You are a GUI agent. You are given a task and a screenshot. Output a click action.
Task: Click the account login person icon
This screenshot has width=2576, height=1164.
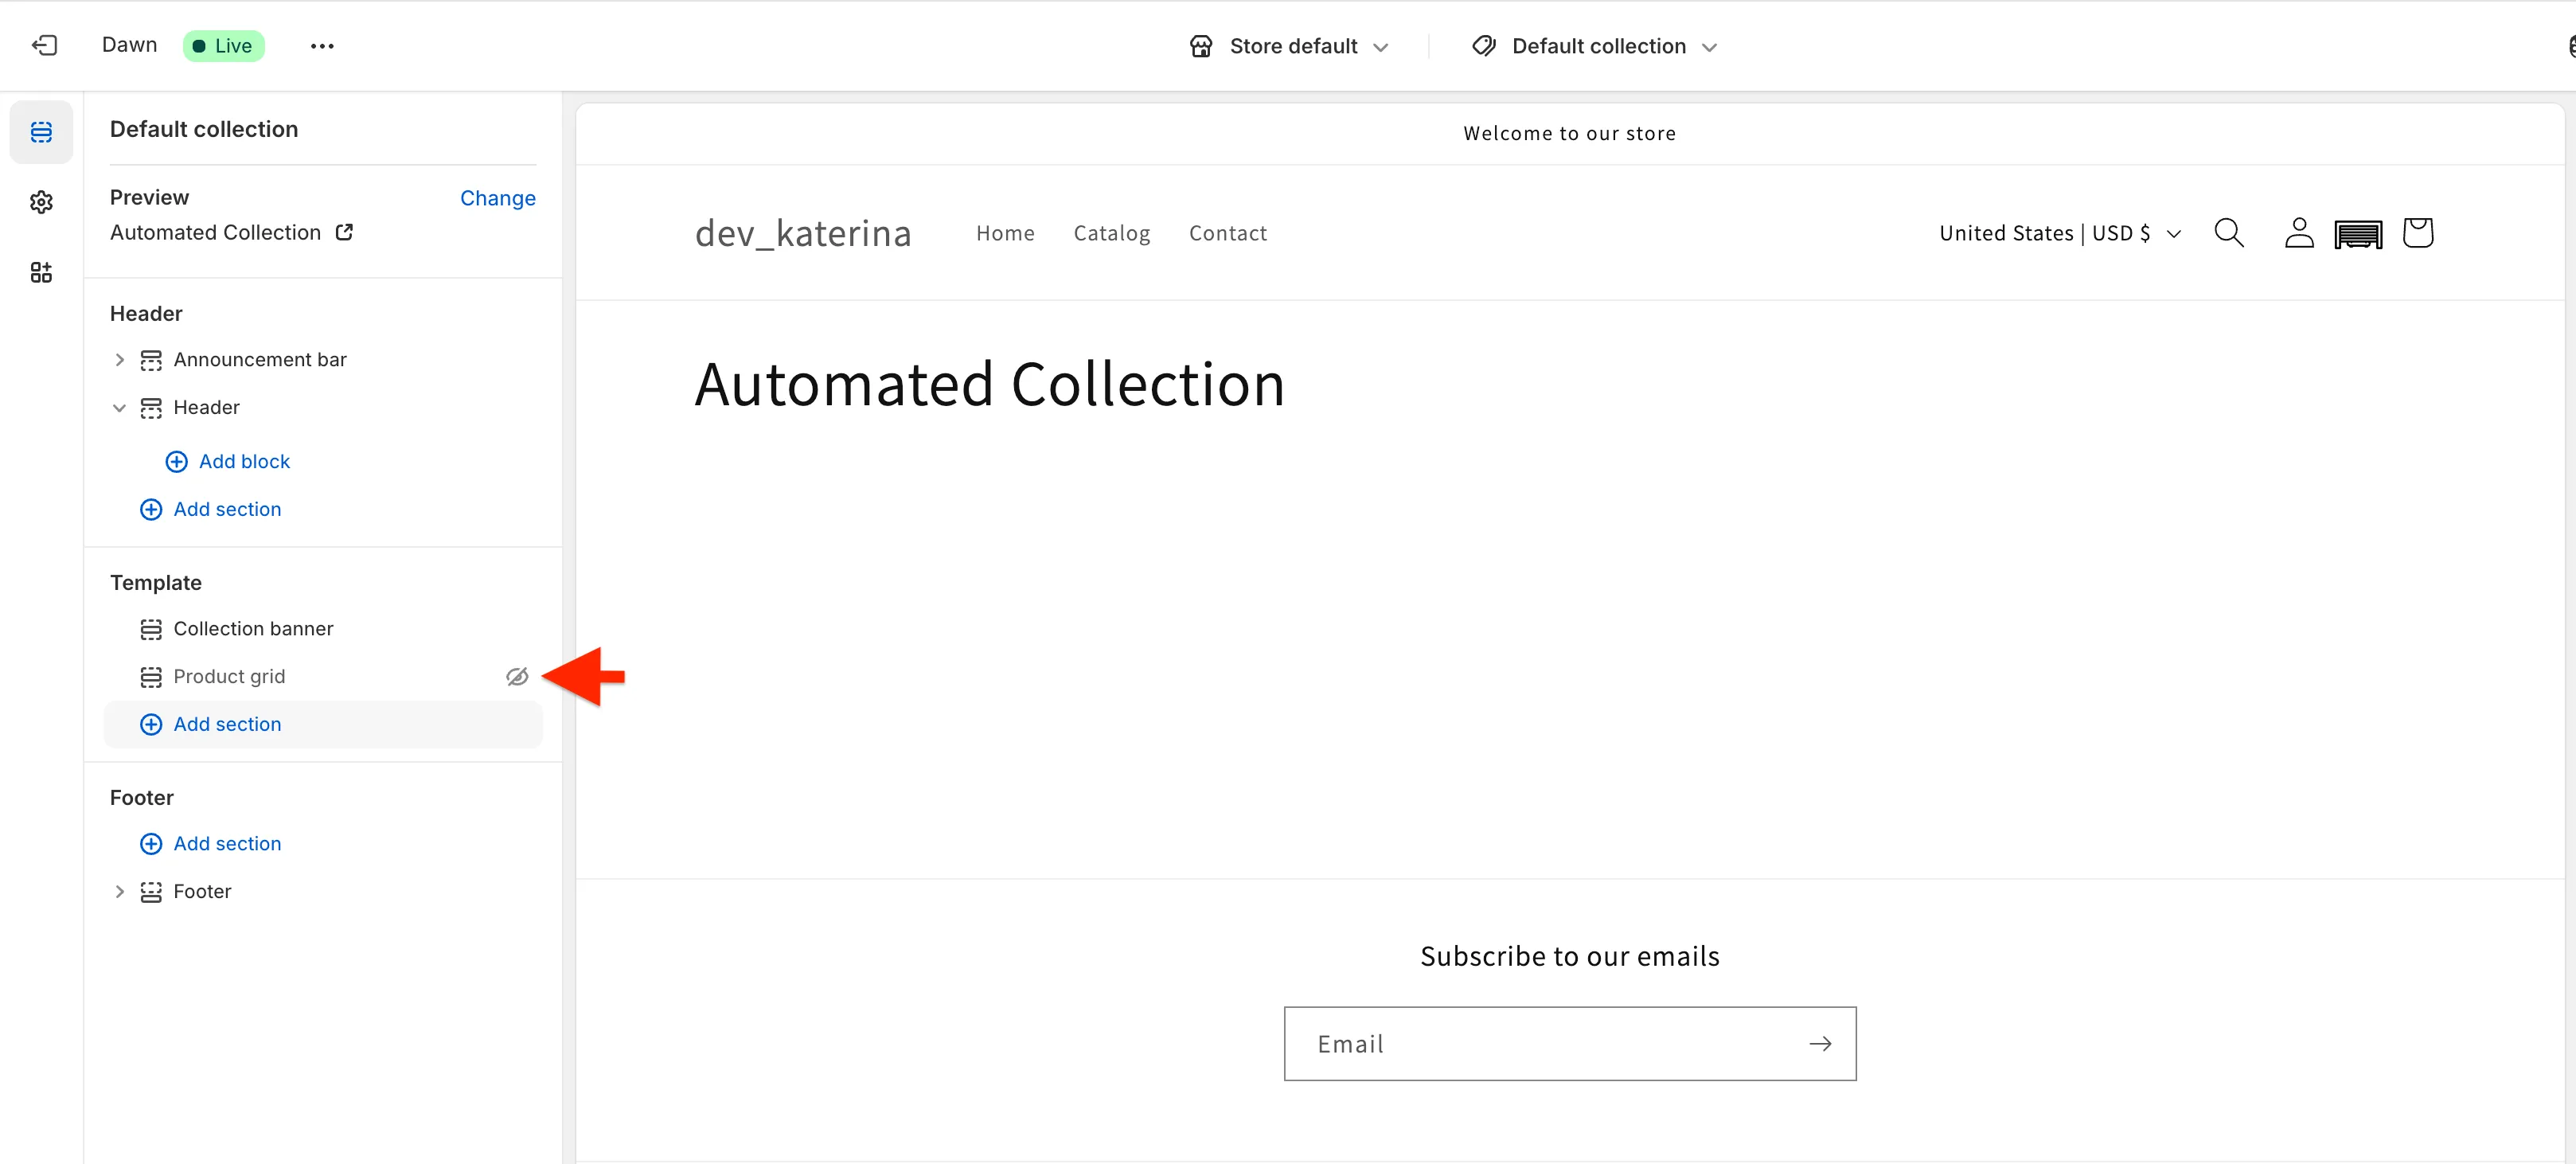pos(2298,233)
